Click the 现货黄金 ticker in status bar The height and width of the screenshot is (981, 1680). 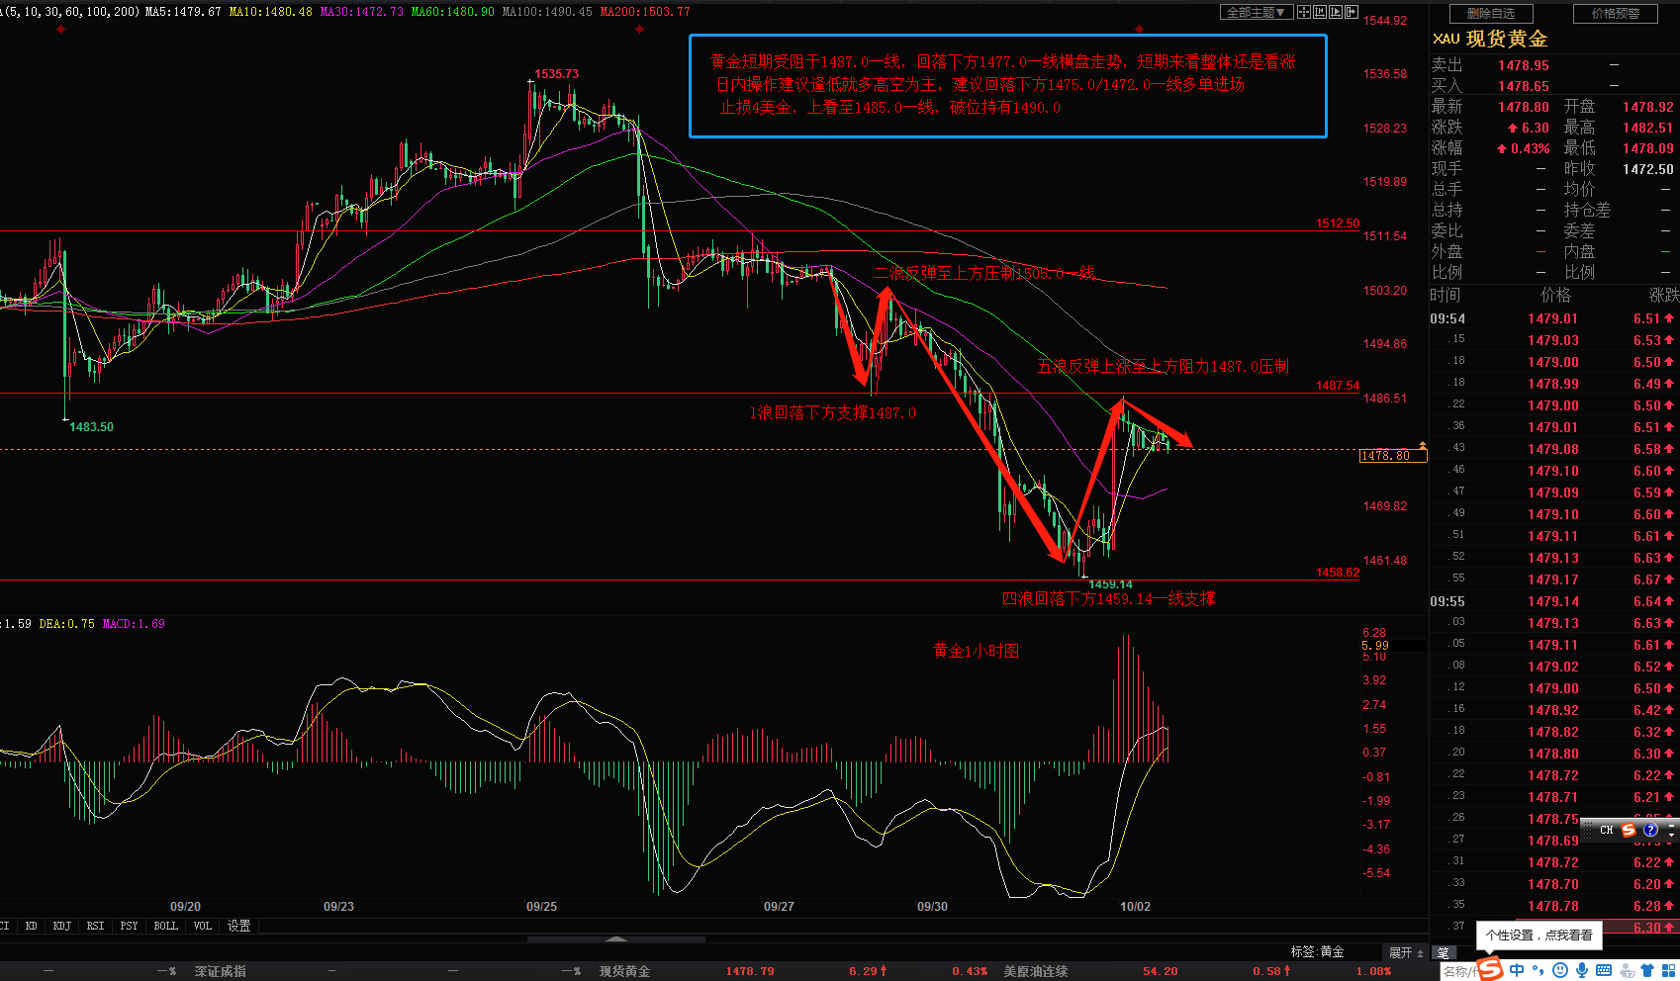coord(624,971)
